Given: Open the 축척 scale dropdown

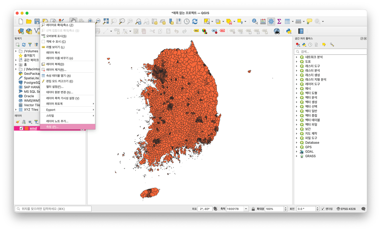Looking at the screenshot, I should point(246,209).
